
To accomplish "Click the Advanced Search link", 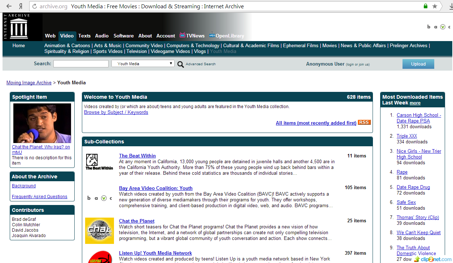I will pos(201,64).
